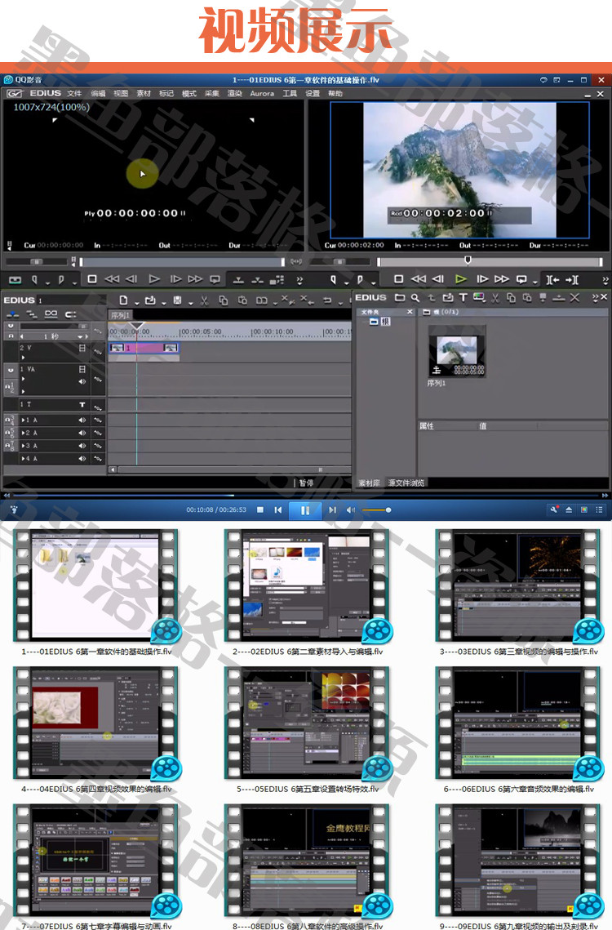Open the 文件 menu in EDIUS
The height and width of the screenshot is (930, 612).
(75, 93)
